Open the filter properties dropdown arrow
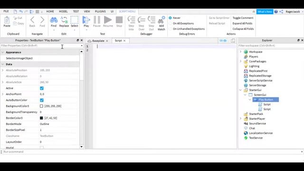 tap(82, 46)
